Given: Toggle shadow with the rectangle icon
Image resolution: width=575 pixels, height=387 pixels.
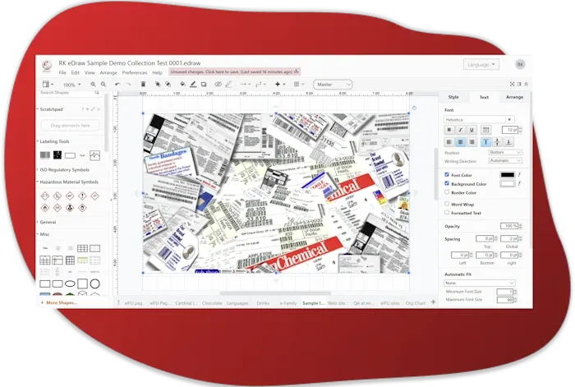Looking at the screenshot, I should pyautogui.click(x=204, y=85).
